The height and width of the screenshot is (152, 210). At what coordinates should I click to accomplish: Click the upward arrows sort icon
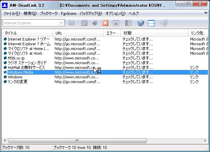point(116,23)
